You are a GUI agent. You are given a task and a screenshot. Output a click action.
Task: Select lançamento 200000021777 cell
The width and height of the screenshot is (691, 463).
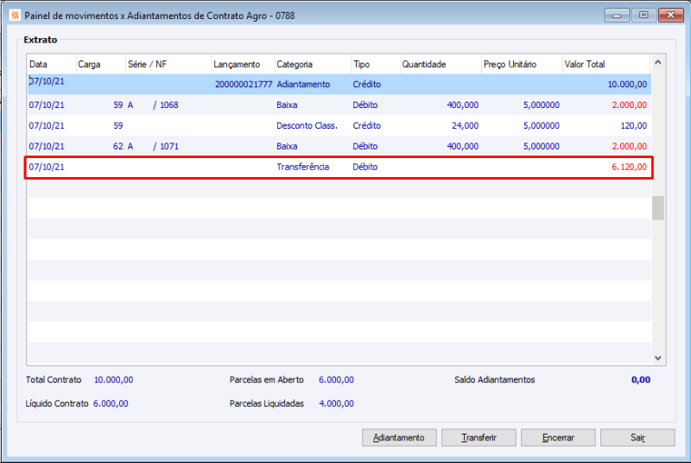point(244,85)
